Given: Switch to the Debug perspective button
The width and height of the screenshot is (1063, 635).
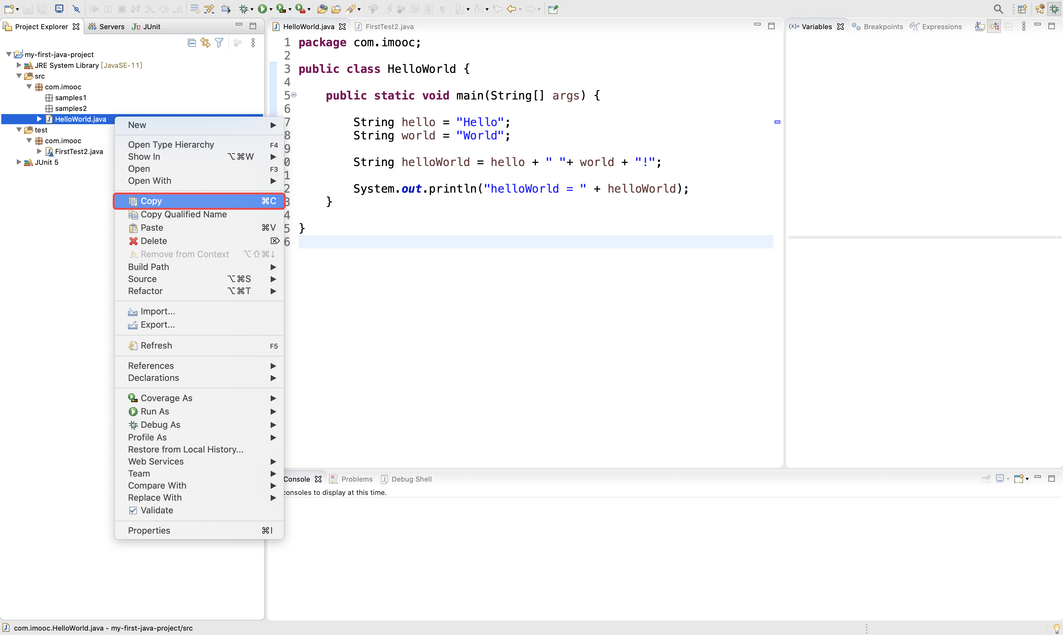Looking at the screenshot, I should point(1054,9).
